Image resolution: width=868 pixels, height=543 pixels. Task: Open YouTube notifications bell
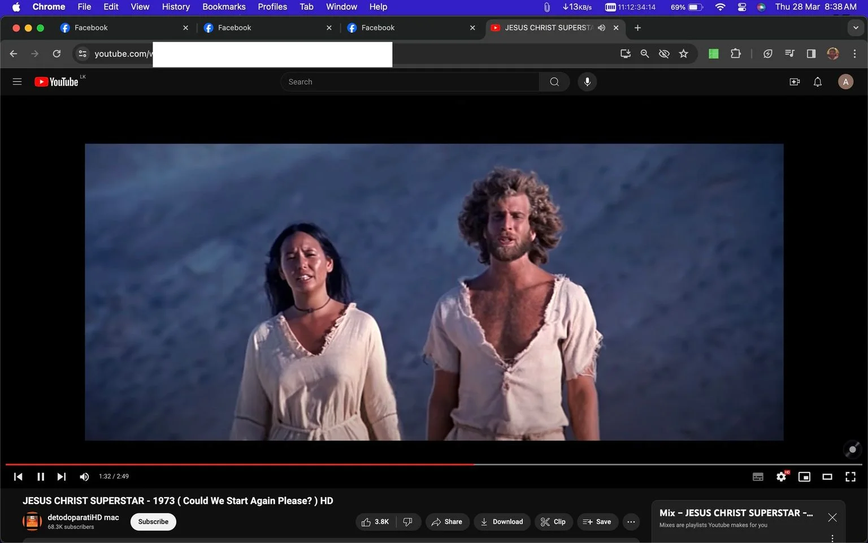click(x=818, y=82)
